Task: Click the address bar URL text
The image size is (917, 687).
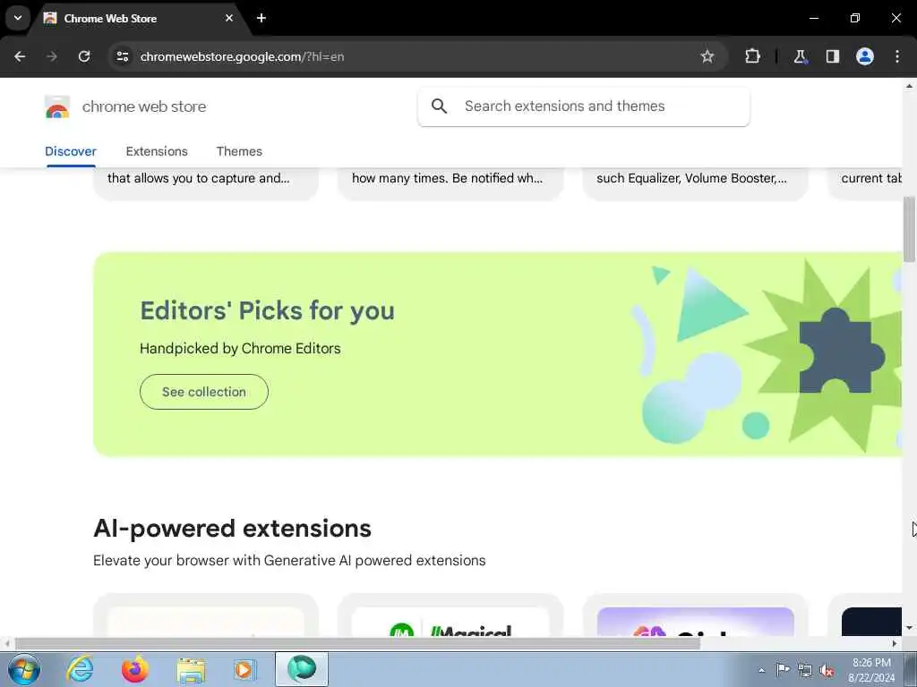Action: point(242,56)
